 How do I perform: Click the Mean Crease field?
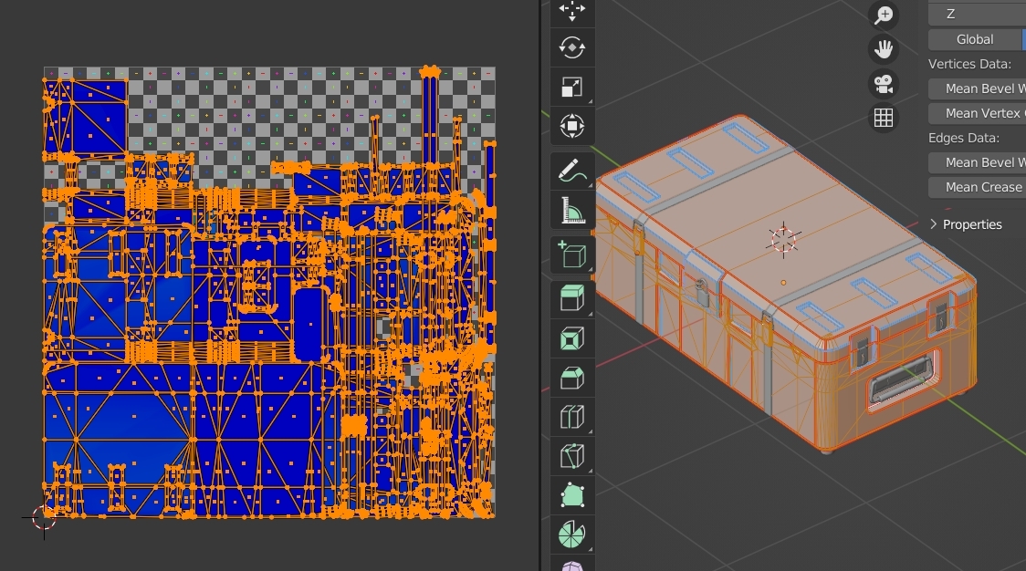[x=977, y=187]
